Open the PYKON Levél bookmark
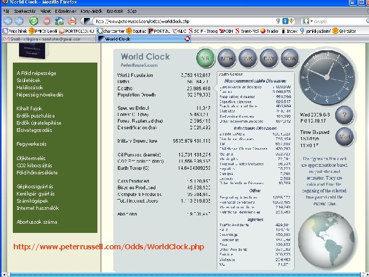369x277 pixels. [x=43, y=31]
